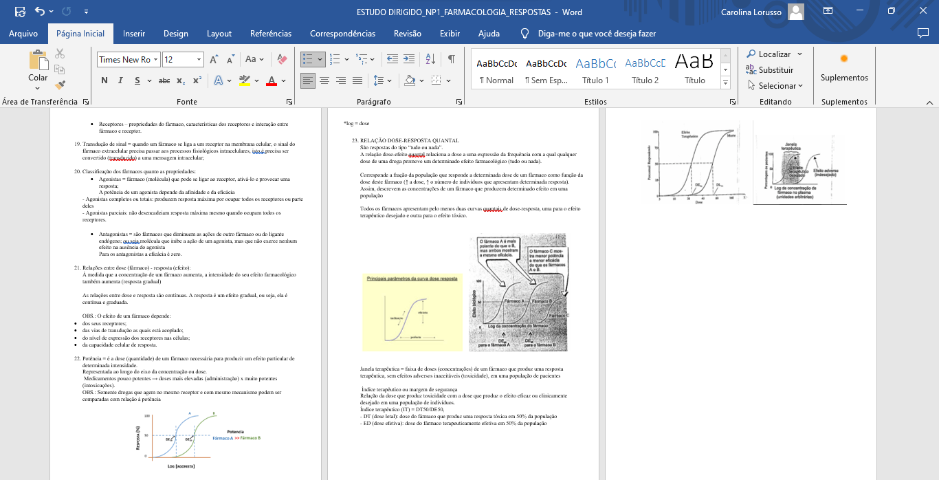Apply the Título 1 style
Image resolution: width=939 pixels, height=480 pixels.
tap(595, 69)
